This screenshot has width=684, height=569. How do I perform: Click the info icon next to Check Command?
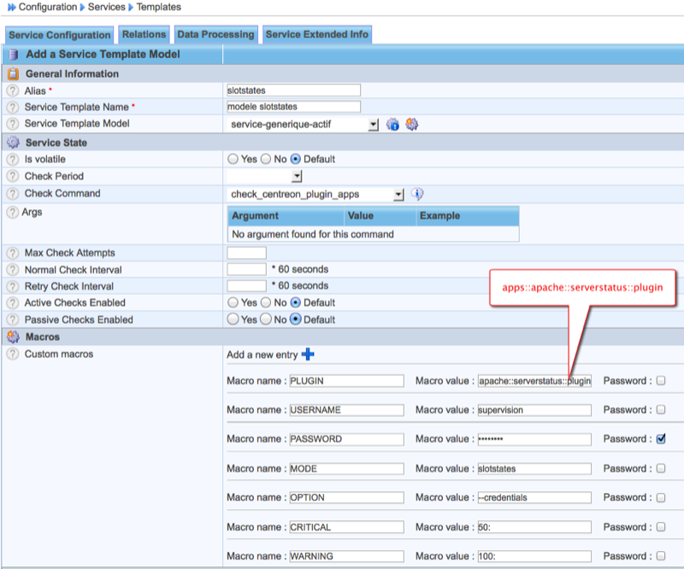point(418,194)
